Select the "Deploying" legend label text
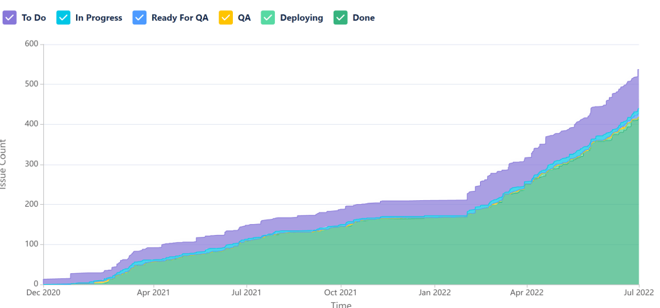660x308 pixels. (x=301, y=18)
